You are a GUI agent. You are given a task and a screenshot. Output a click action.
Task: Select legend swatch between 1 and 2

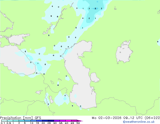[x=16, y=121]
